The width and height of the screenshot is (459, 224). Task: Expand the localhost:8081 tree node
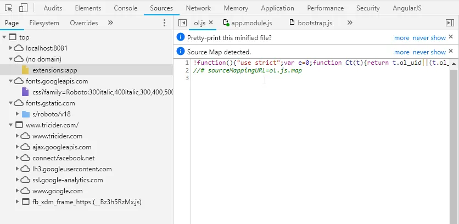point(11,48)
